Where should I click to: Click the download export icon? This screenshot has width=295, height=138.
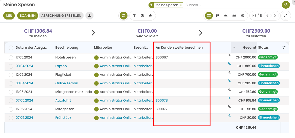pos(89,16)
